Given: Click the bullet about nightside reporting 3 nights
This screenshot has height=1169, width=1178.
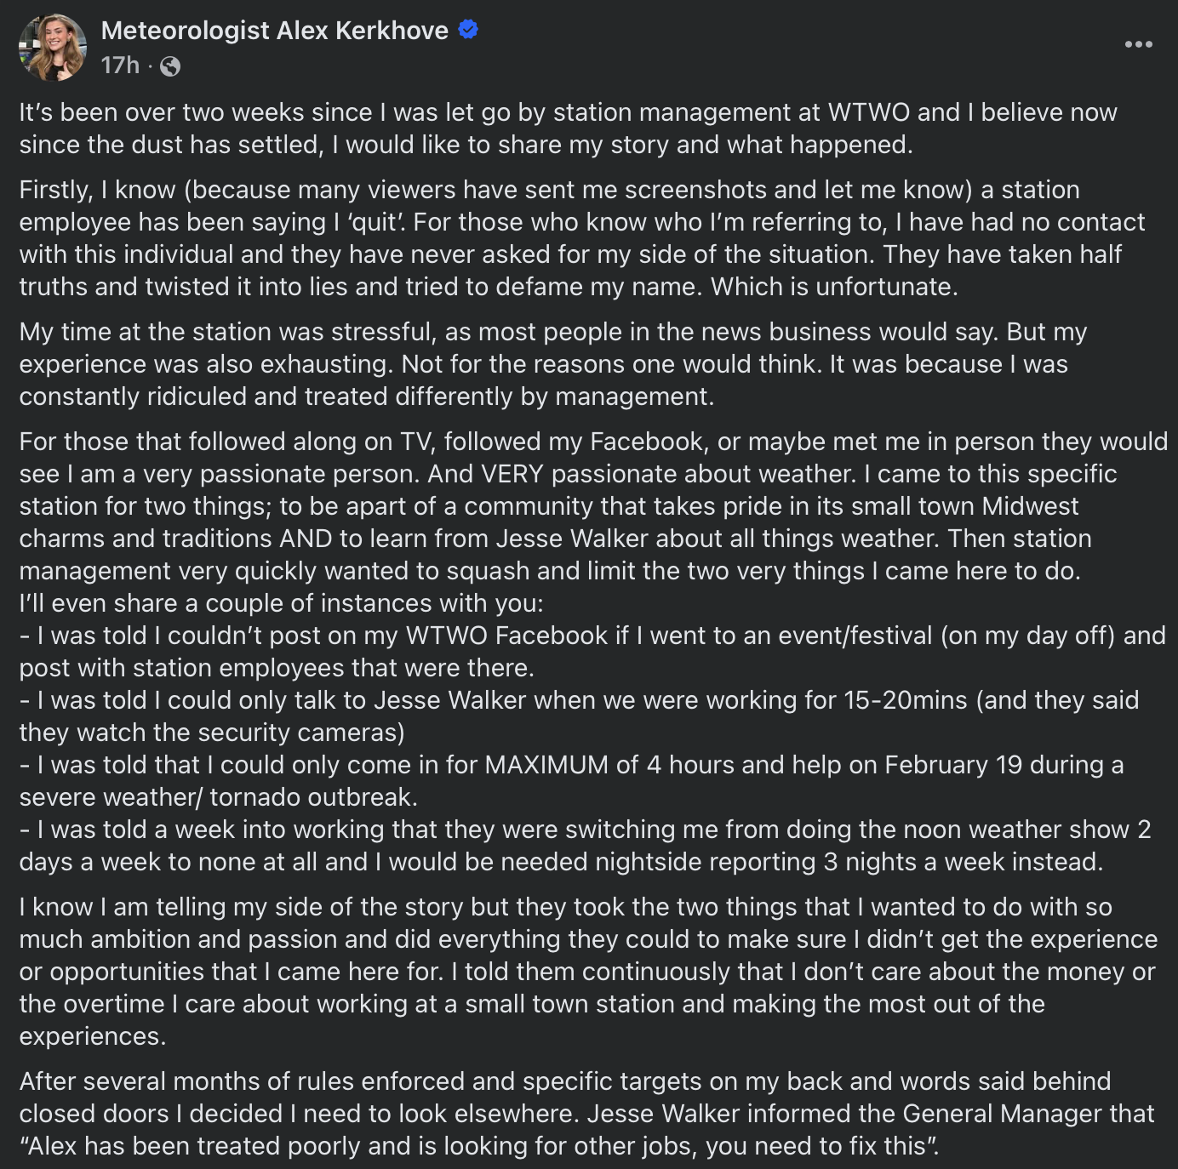Looking at the screenshot, I should (x=585, y=846).
